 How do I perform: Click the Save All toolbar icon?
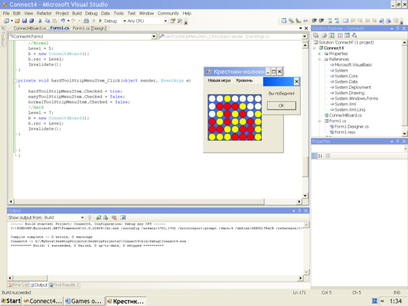(32, 21)
